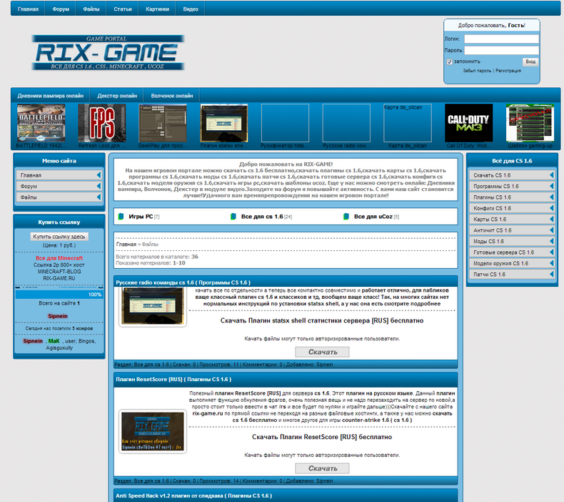Image resolution: width=564 pixels, height=502 pixels.
Task: Open the Русские radio команды carousel item
Action: point(346,123)
